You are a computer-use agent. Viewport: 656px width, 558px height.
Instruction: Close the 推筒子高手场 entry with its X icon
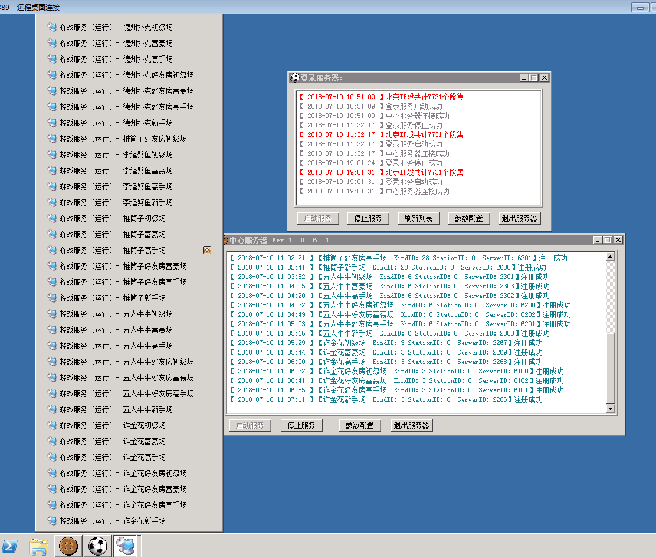pyautogui.click(x=207, y=250)
